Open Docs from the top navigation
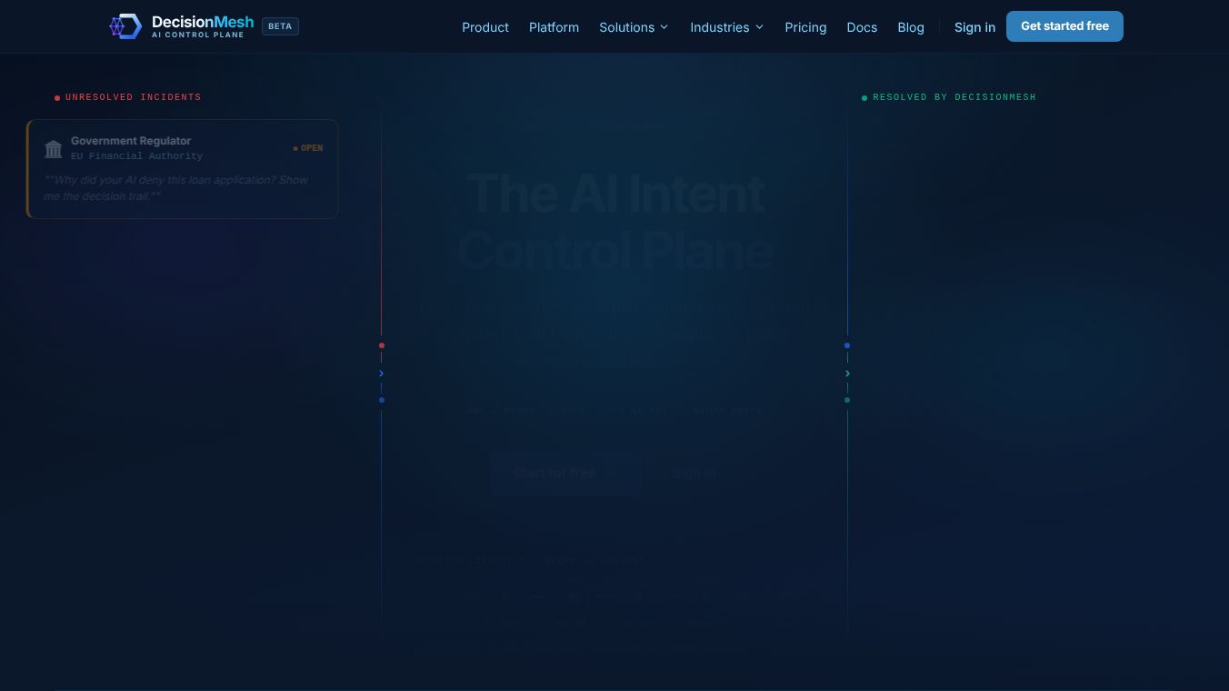Image resolution: width=1229 pixels, height=691 pixels. pos(862,27)
